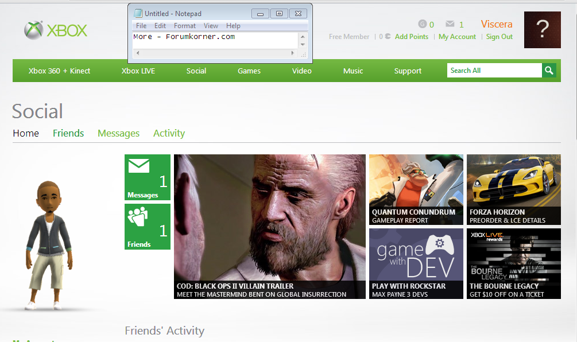577x342 pixels.
Task: Open Video nav item
Action: coord(302,71)
